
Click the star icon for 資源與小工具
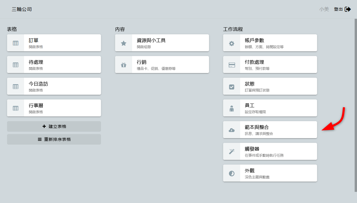(x=124, y=43)
